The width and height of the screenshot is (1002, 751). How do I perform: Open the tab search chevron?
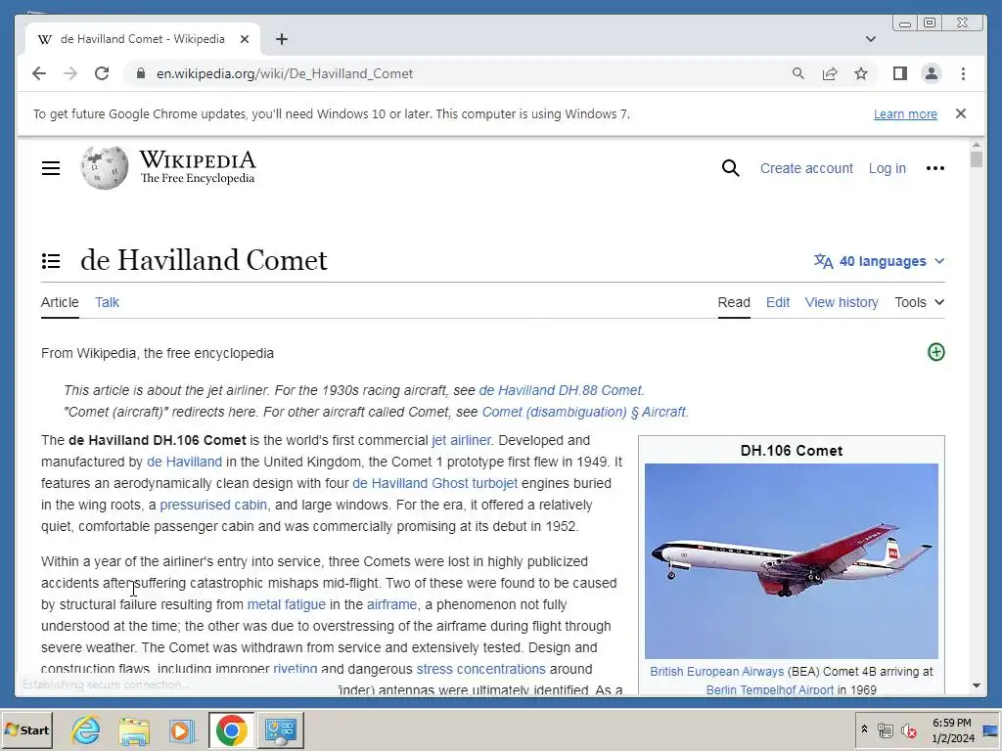870,39
